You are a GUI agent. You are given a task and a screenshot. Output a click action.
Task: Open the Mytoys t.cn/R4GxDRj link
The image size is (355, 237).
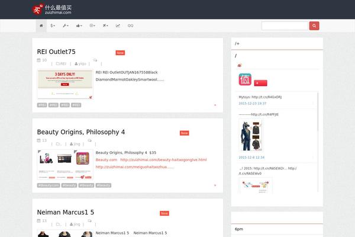tap(267, 97)
